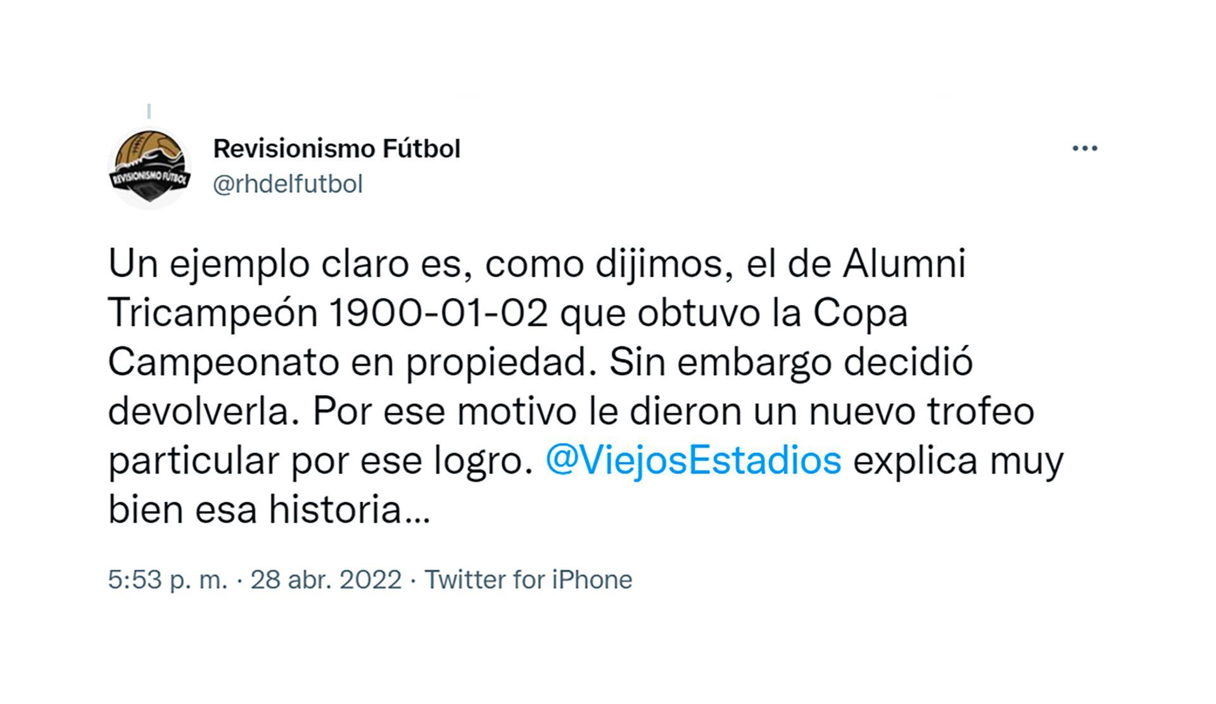Screen dimensions: 1216x704
Task: Open the @ViejosEstadios mention
Action: pos(693,460)
